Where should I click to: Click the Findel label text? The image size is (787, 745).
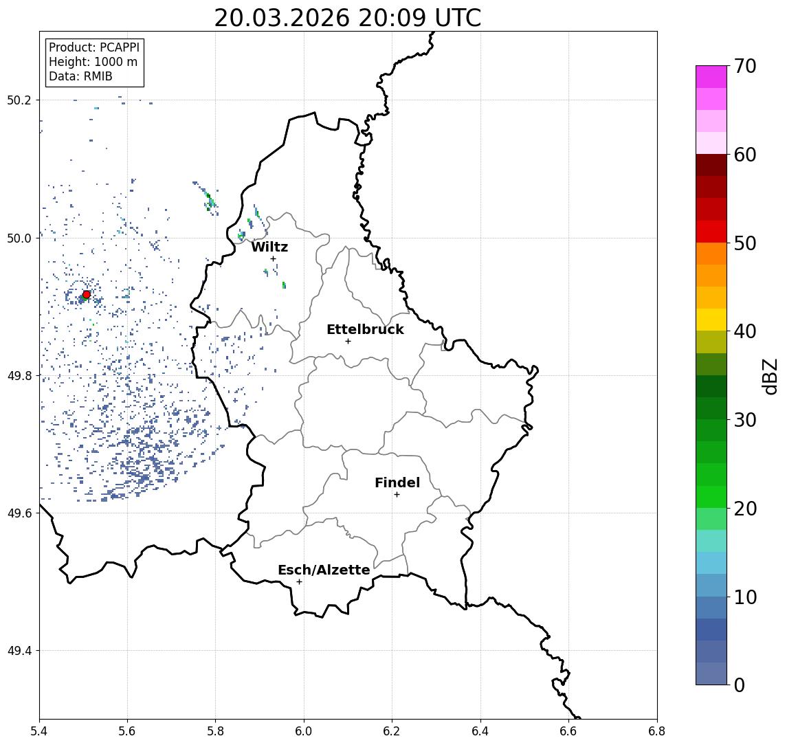pyautogui.click(x=397, y=482)
